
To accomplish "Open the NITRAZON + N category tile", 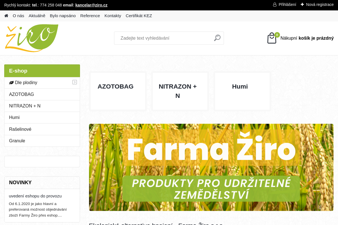I will 180,91.
